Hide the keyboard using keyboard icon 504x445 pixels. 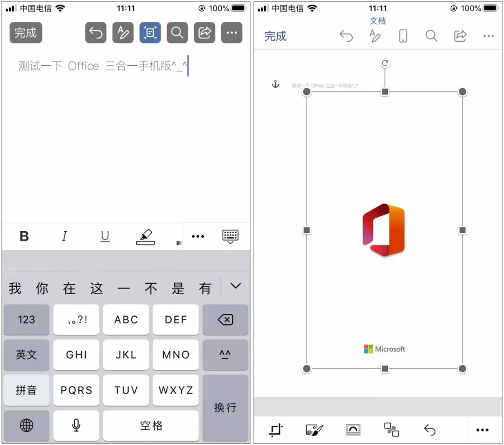pos(231,237)
